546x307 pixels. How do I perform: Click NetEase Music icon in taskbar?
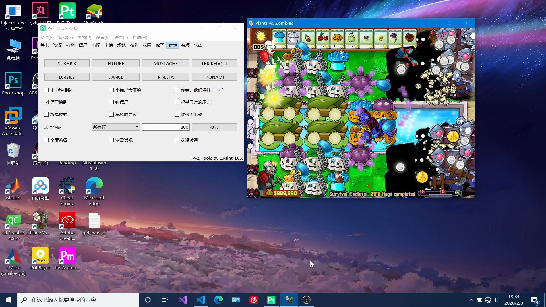click(254, 300)
